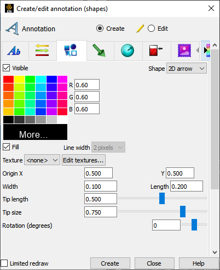Click the Create button at bottom
This screenshot has width=220, height=270.
coord(110,263)
